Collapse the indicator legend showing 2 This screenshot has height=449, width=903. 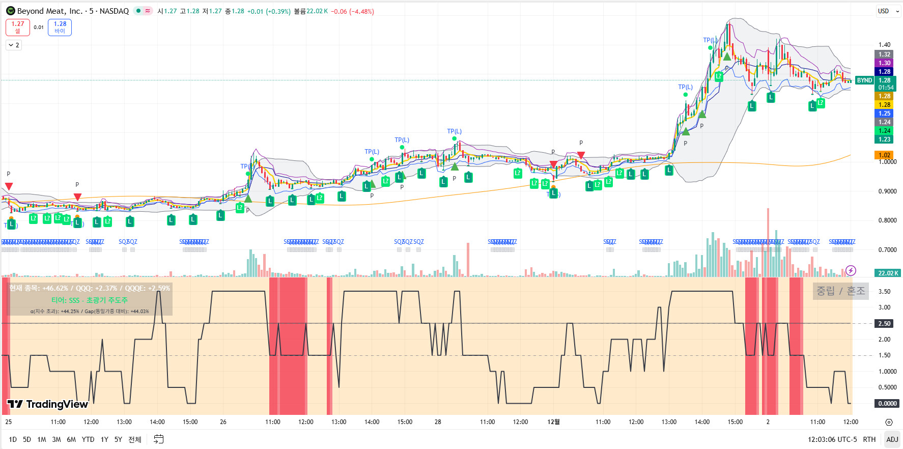pos(14,45)
